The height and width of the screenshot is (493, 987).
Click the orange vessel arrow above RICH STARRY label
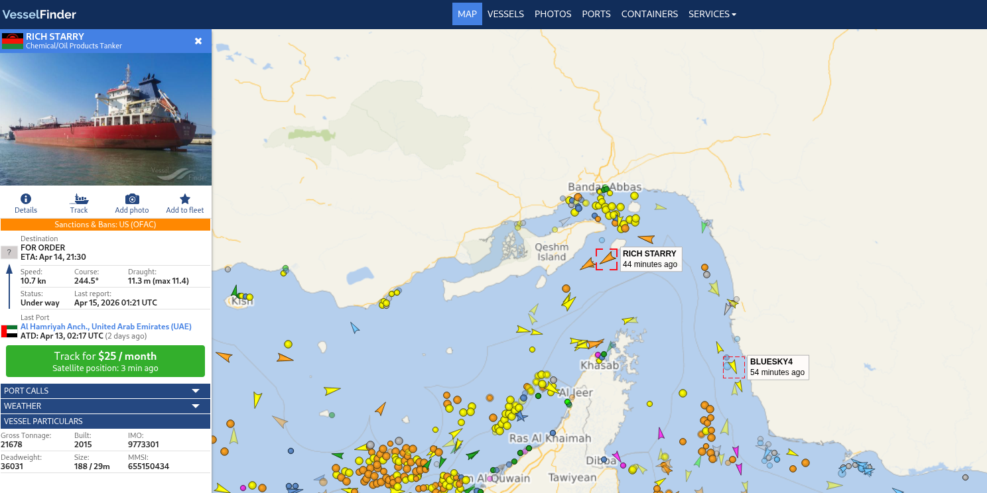tap(645, 239)
